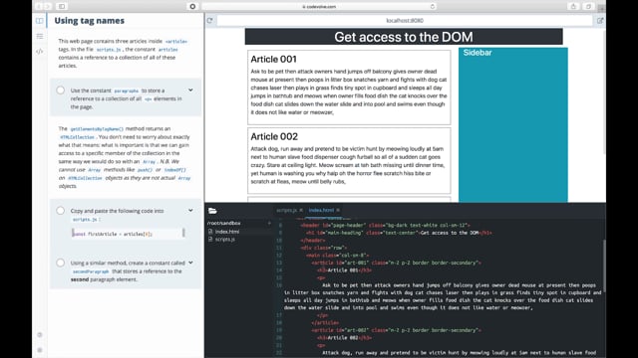638x358 pixels.
Task: Mark the 'Use the constant paragraphs' step complete
Action: [x=60, y=90]
